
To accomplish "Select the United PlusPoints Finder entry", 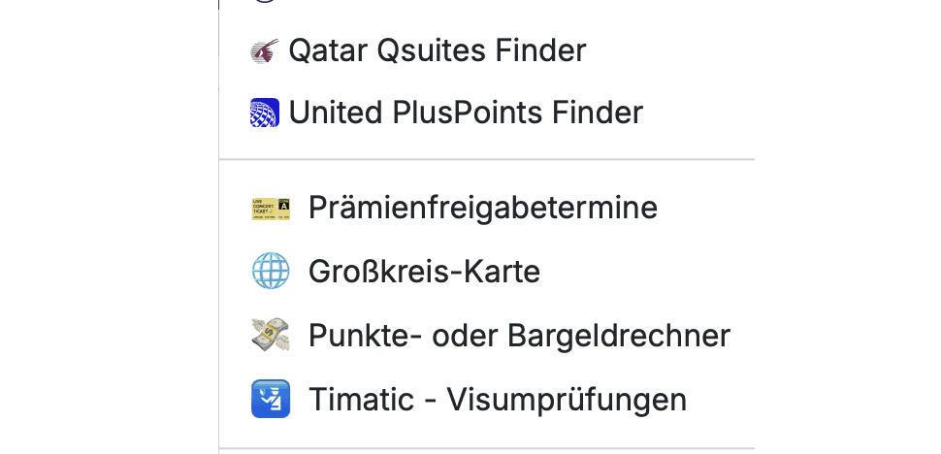I will coord(466,113).
